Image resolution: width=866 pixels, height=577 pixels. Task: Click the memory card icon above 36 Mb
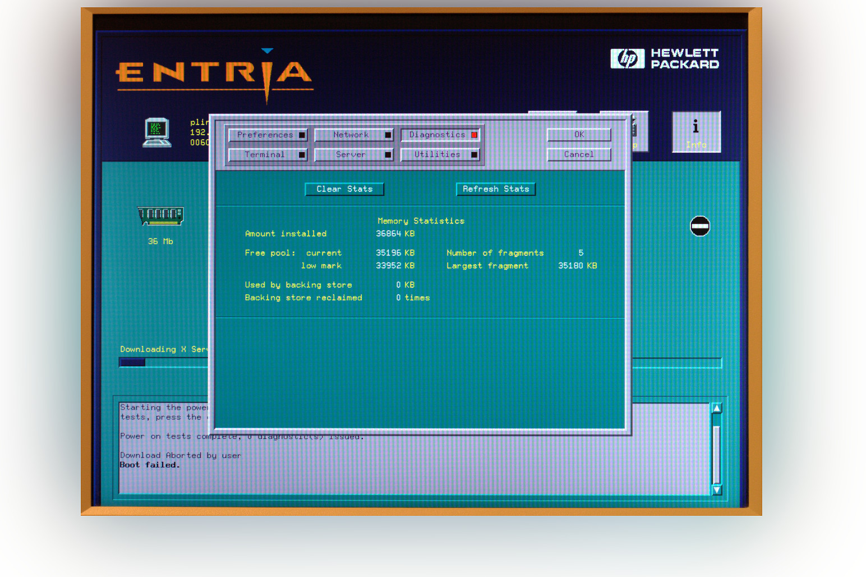[x=160, y=216]
